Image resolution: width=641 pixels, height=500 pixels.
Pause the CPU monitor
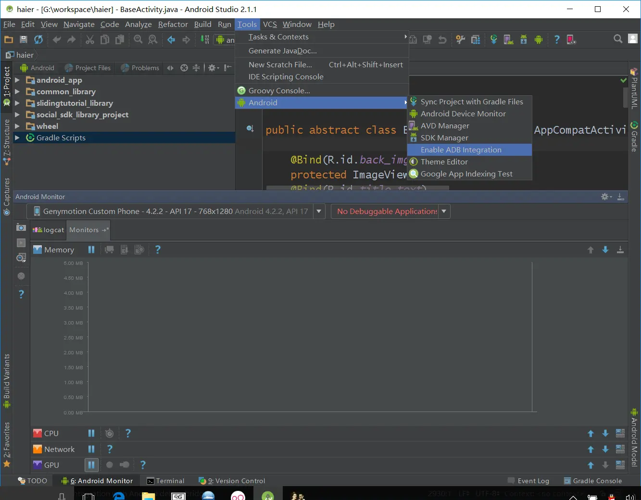(91, 433)
